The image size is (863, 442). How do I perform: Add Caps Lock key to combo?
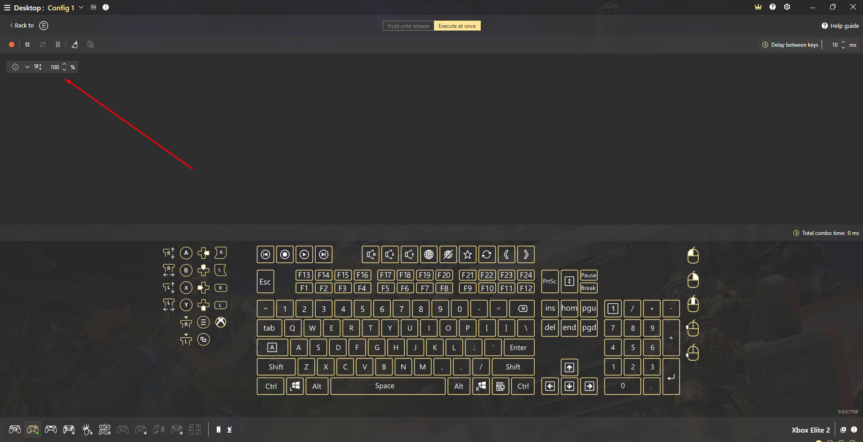272,347
